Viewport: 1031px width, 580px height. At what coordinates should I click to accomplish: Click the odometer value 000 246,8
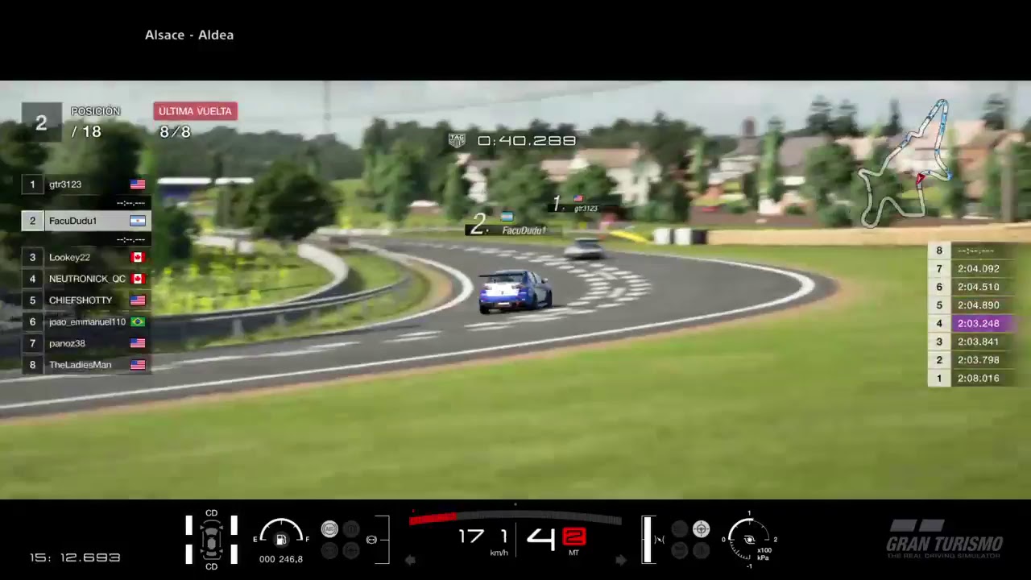point(281,559)
